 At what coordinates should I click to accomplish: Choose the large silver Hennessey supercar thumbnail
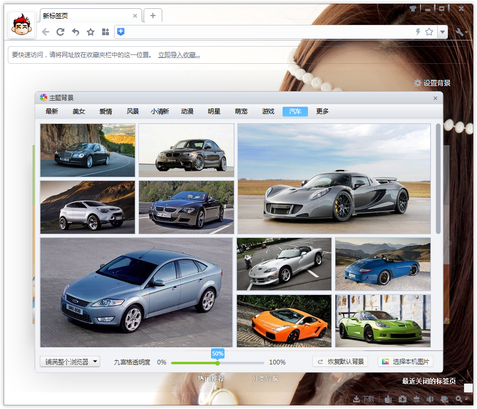pos(334,179)
